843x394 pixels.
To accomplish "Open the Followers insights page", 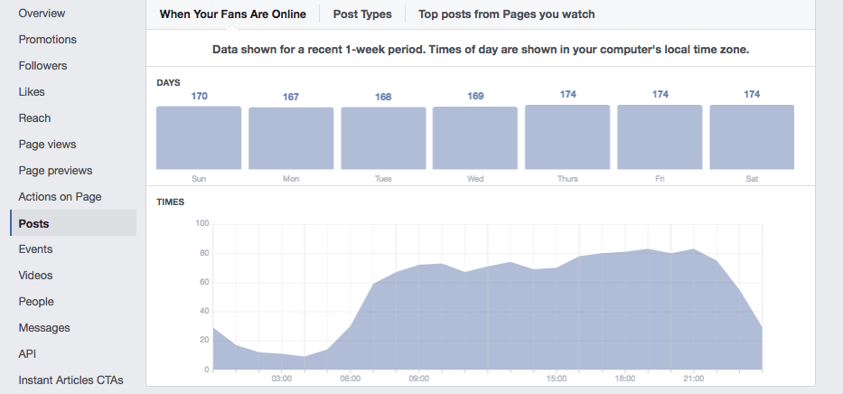I will (42, 66).
